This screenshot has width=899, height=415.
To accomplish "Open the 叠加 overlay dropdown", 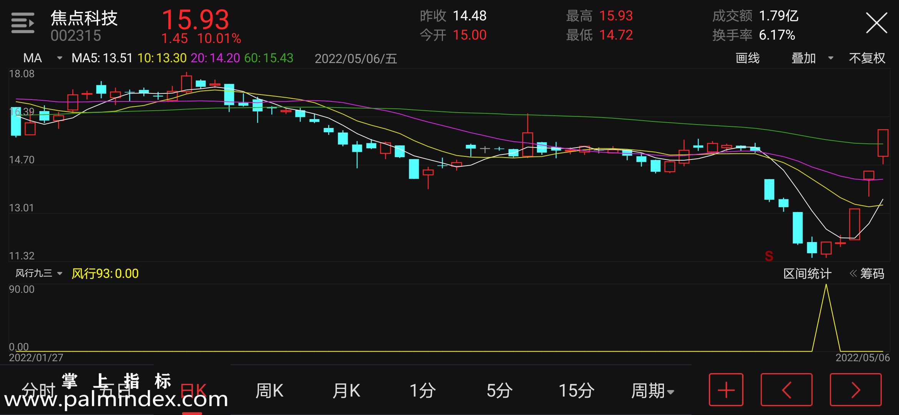I will pyautogui.click(x=812, y=58).
